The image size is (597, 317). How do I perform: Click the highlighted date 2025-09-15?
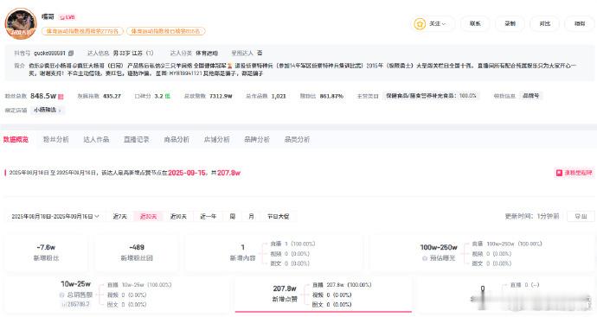click(188, 173)
